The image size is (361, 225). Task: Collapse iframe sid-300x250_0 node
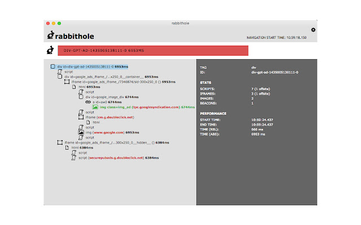coord(67,82)
